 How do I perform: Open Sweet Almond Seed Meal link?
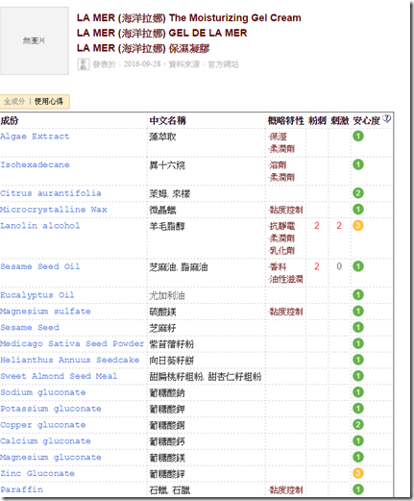59,376
